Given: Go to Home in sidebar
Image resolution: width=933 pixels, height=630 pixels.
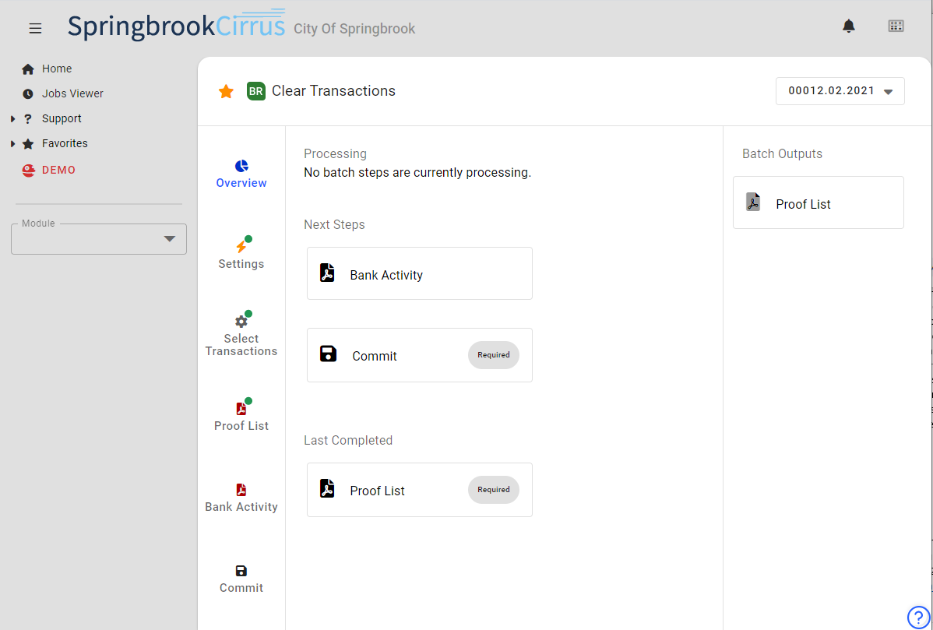Looking at the screenshot, I should pyautogui.click(x=56, y=69).
